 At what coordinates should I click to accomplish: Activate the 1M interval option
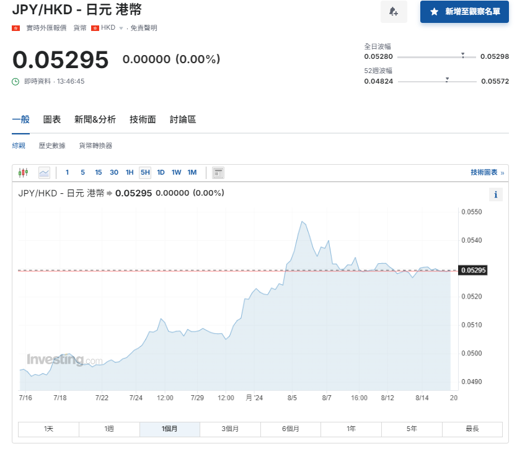pos(192,172)
